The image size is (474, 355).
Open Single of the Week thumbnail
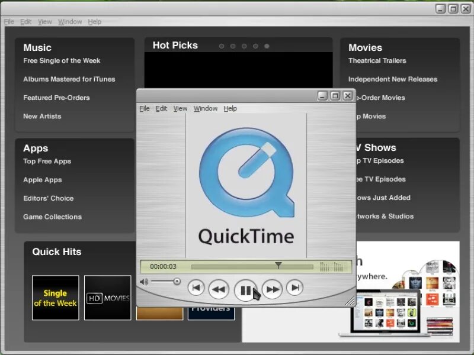coord(55,298)
